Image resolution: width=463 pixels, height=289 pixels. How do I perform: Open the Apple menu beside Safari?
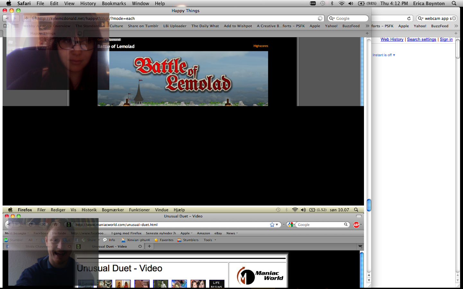coord(9,4)
